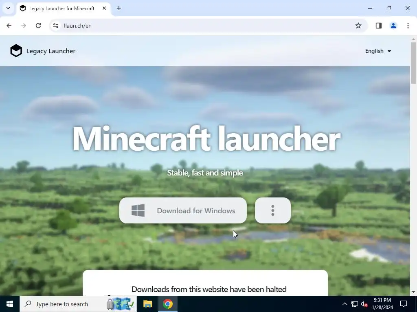Select the Legacy Launcher for Minecraft tab

[x=63, y=9]
